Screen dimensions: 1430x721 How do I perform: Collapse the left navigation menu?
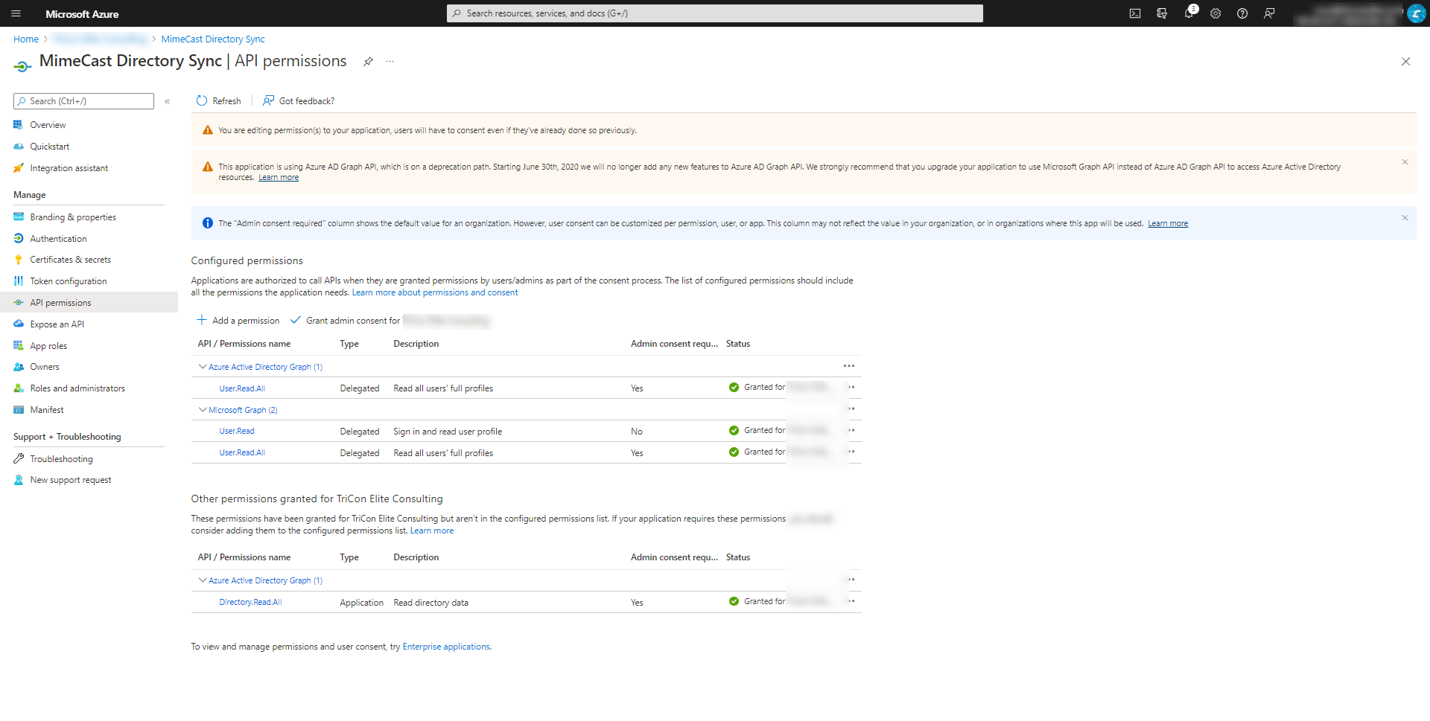point(168,101)
